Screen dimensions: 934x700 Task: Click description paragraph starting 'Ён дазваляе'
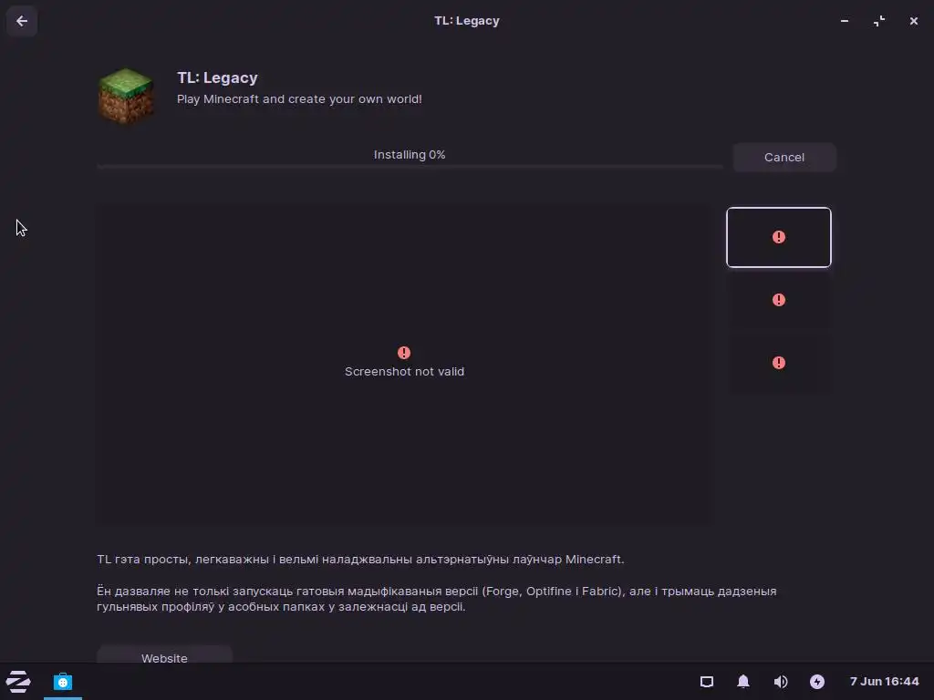click(437, 599)
